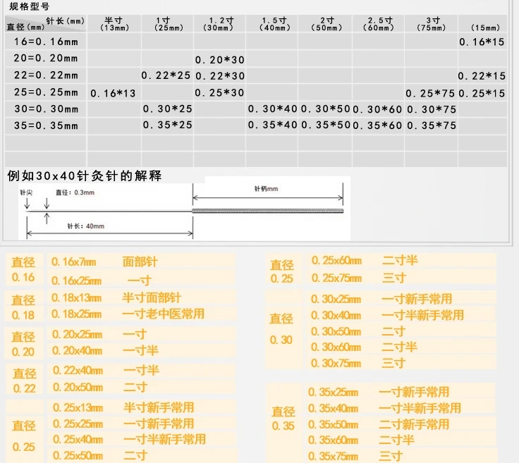Select the table cell 0.22*30
This screenshot has width=519, height=463.
[x=220, y=76]
